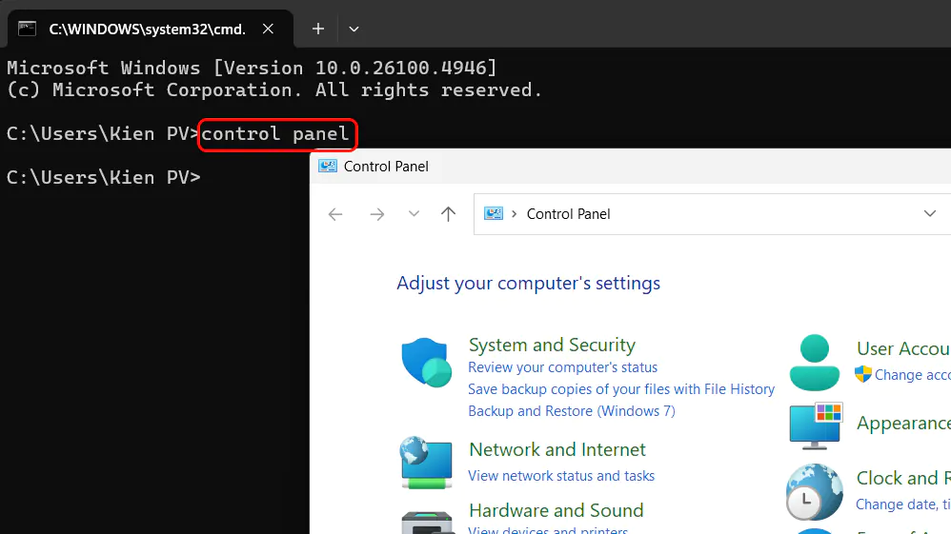Click View network status and tasks
The height and width of the screenshot is (534, 951).
pos(561,476)
